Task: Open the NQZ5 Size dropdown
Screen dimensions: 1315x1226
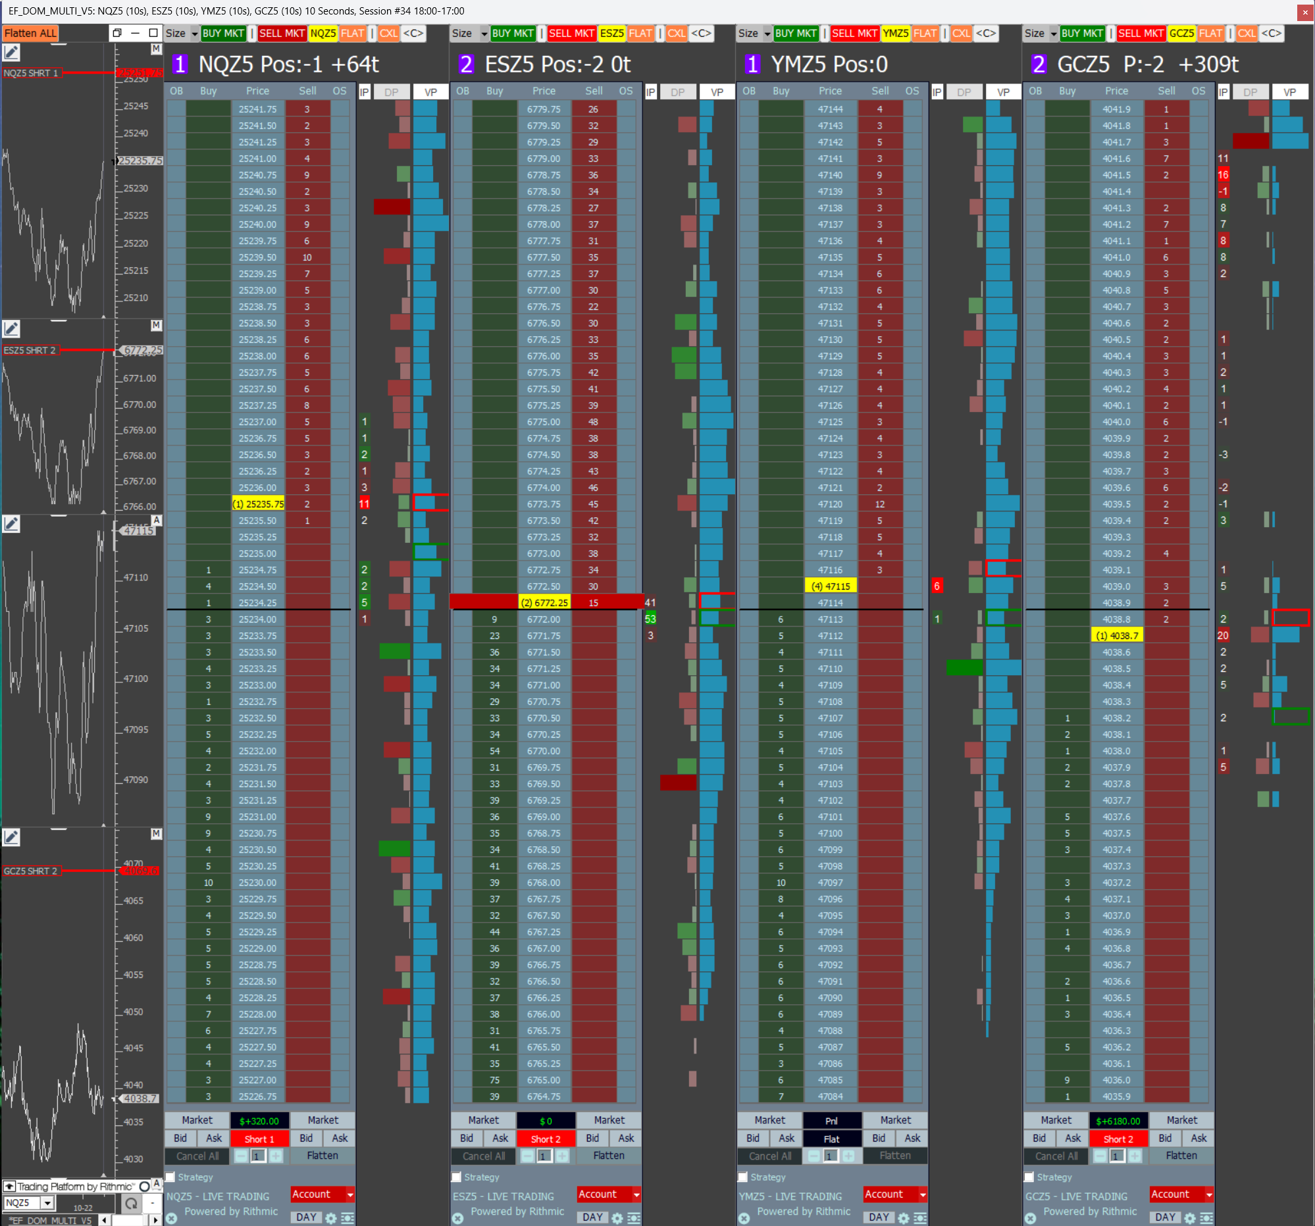Action: pyautogui.click(x=193, y=34)
